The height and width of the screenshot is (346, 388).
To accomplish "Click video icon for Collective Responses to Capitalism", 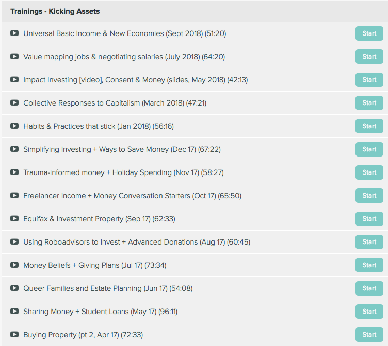I will pyautogui.click(x=14, y=103).
